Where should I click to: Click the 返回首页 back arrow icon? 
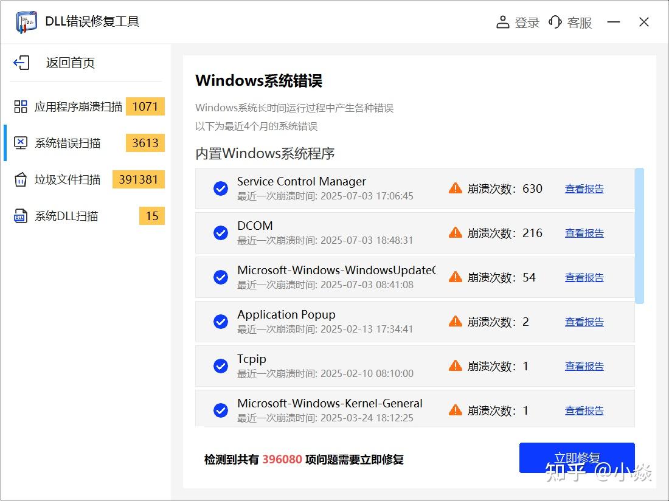click(21, 63)
